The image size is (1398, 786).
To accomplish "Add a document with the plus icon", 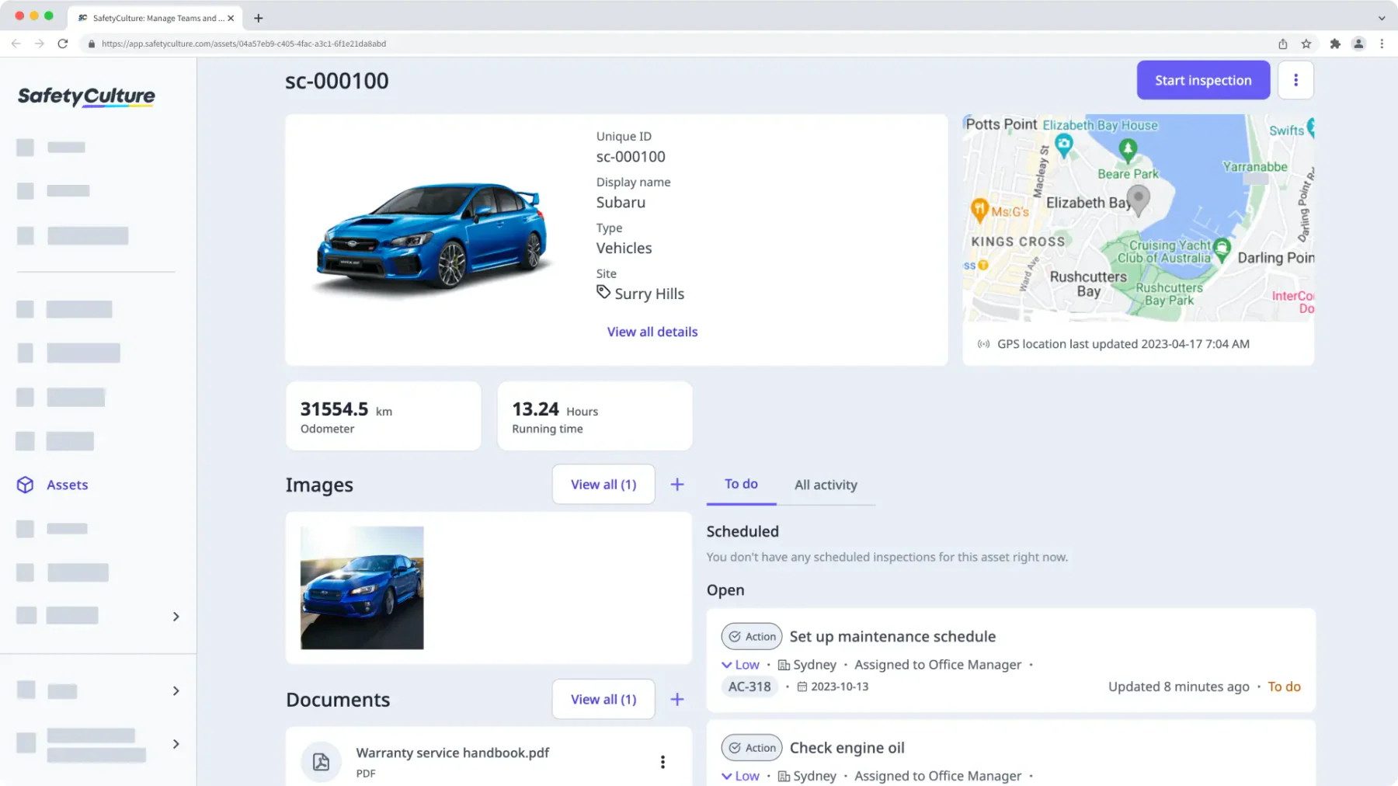I will coord(677,699).
